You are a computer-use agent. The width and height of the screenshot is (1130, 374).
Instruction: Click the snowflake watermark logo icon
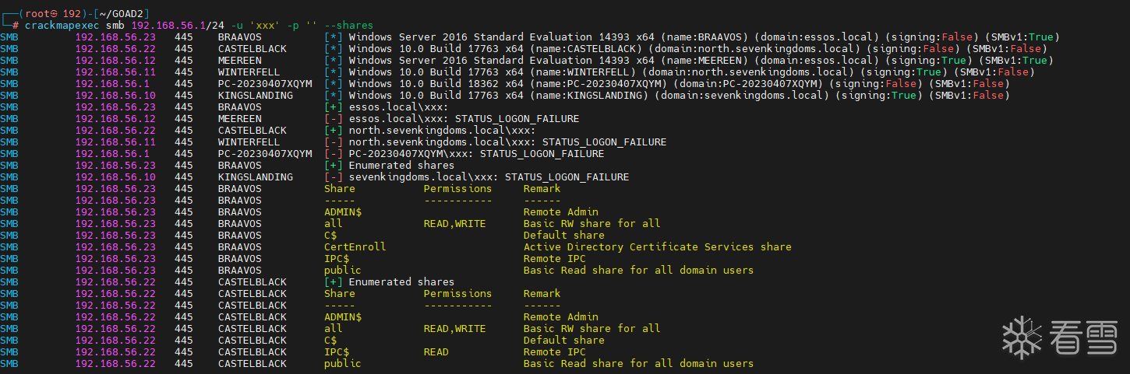coord(1021,336)
